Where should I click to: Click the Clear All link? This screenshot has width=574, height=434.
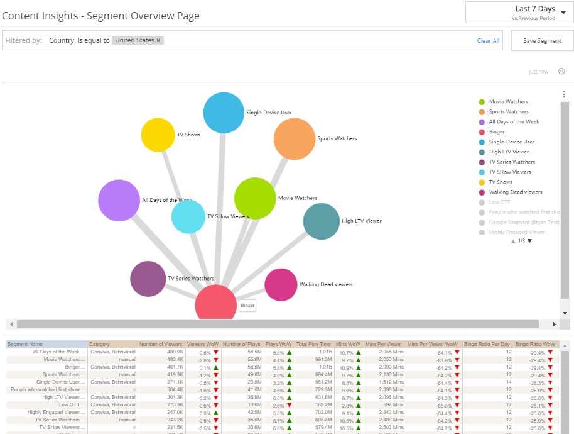point(488,41)
